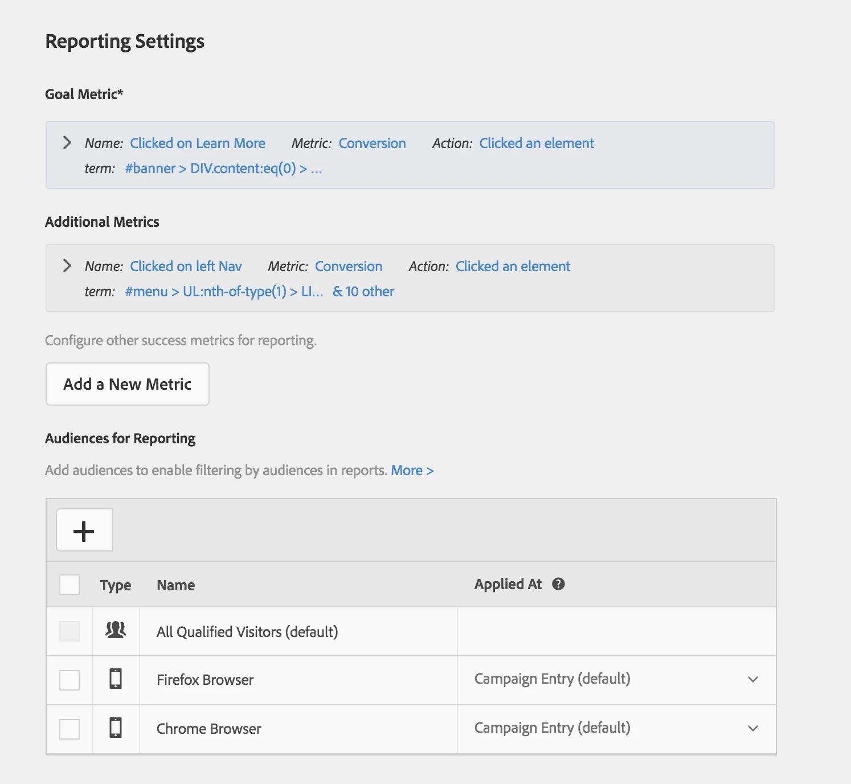Click the Firefox Browser device type icon

click(x=116, y=679)
